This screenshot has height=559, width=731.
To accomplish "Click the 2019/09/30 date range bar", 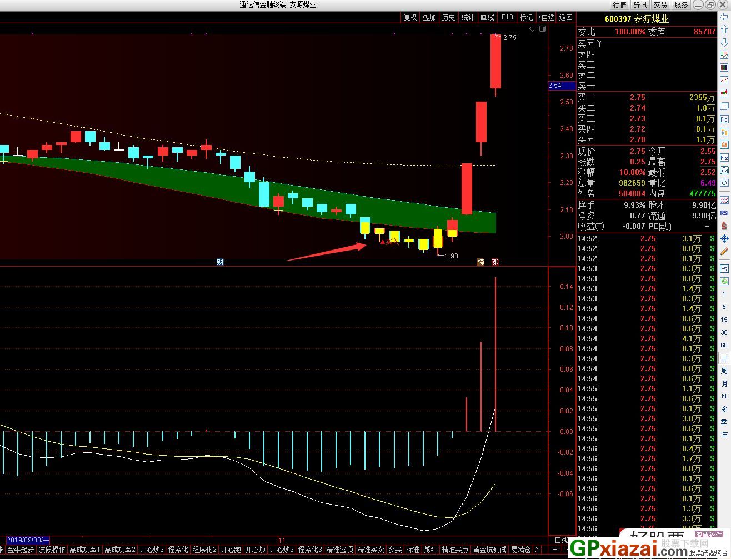I will 27,540.
